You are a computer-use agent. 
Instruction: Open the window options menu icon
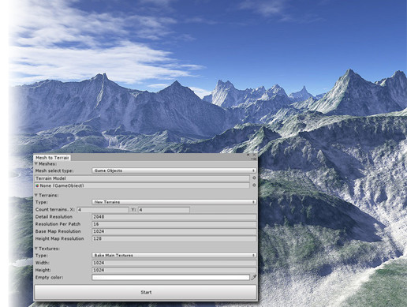pos(254,159)
